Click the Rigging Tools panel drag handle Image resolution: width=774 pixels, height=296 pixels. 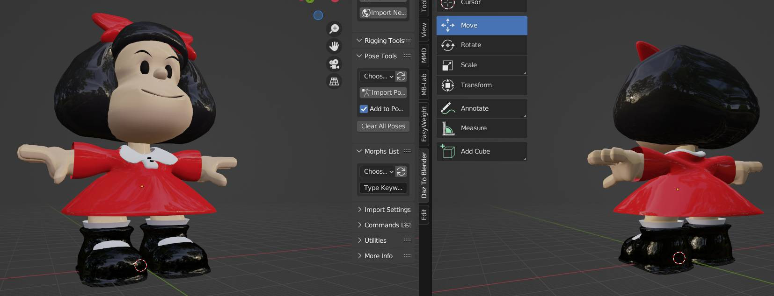(407, 41)
